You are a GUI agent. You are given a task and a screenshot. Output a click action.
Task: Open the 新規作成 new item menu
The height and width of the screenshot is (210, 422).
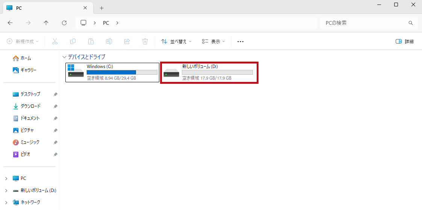tap(23, 41)
